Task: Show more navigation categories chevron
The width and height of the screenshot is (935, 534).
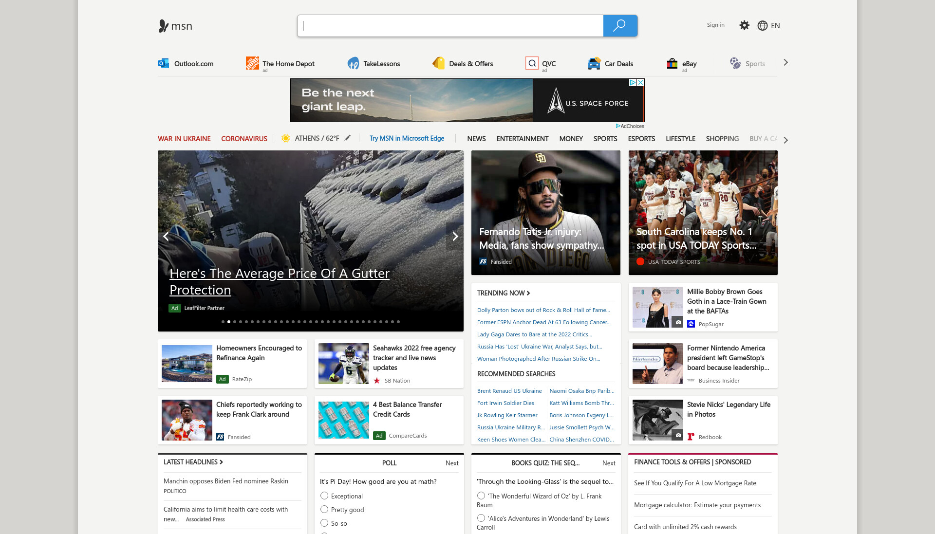Action: pos(785,140)
